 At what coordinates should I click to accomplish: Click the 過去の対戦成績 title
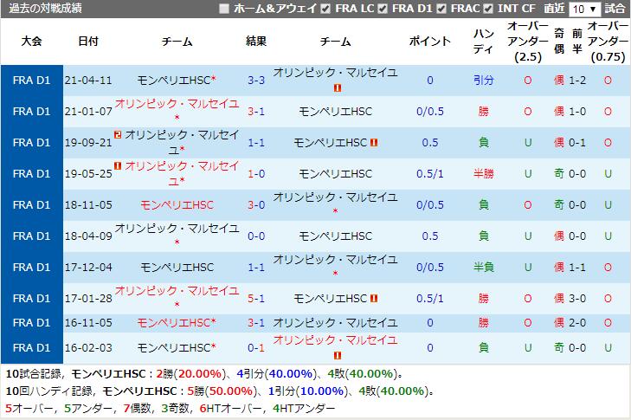point(46,9)
